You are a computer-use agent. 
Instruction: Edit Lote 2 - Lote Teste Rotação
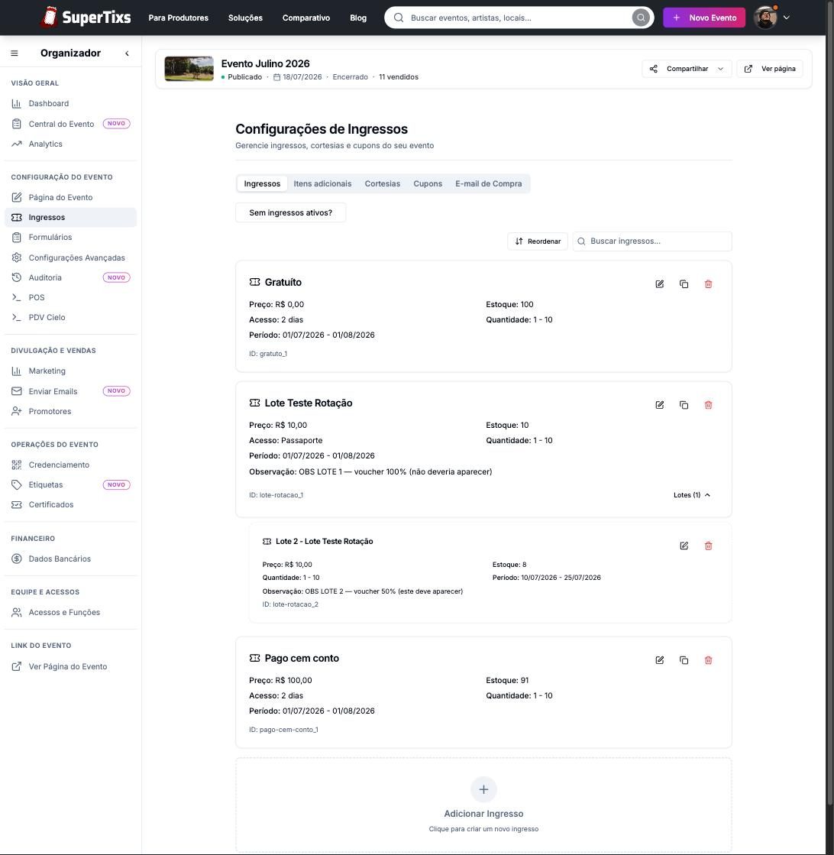(684, 546)
